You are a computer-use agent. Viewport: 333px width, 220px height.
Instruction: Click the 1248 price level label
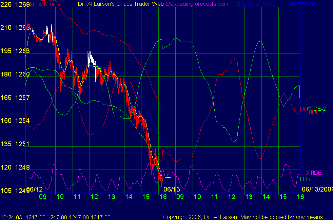(22, 167)
